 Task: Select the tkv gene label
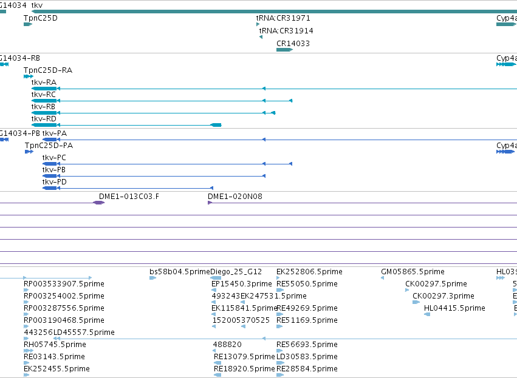coord(37,5)
